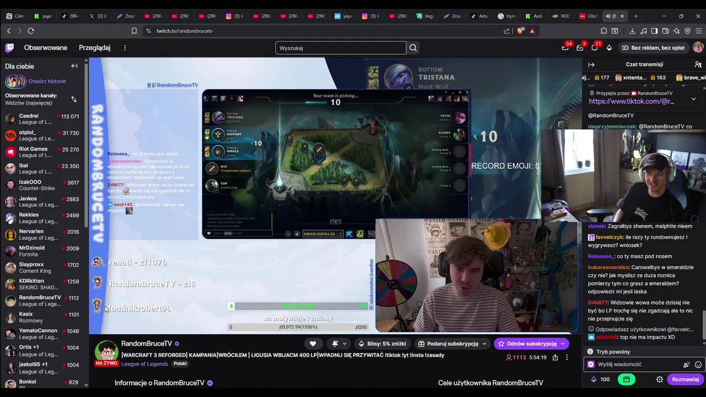This screenshot has width=706, height=397.
Task: Expand Odnów subskrypcję dropdown arrow
Action: 563,344
